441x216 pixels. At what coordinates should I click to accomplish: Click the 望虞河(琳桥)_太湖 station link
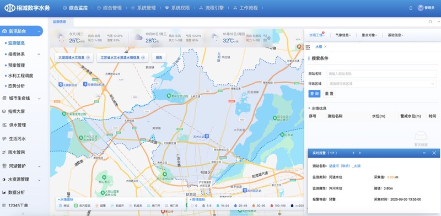[x=345, y=166]
